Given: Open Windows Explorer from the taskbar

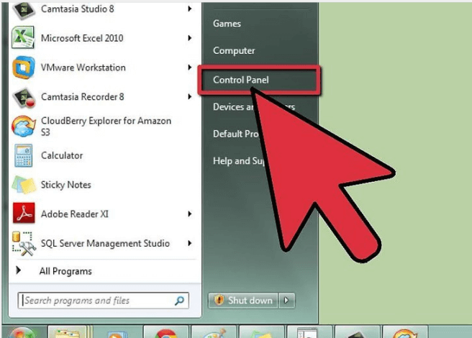Looking at the screenshot, I should pos(67,333).
